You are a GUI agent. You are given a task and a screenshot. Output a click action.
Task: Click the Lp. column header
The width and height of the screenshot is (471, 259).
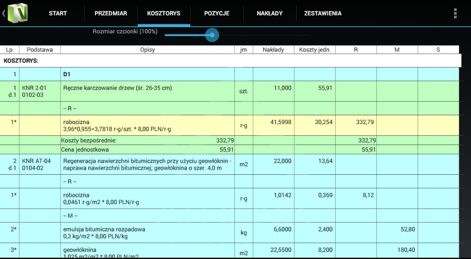(x=10, y=50)
